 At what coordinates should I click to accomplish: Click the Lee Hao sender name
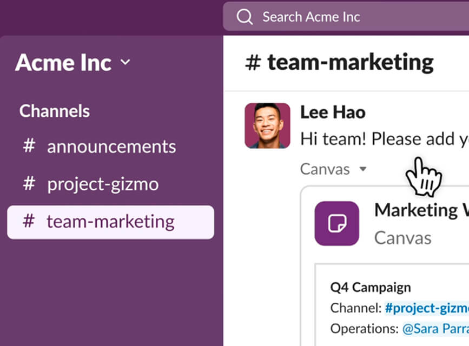(333, 112)
